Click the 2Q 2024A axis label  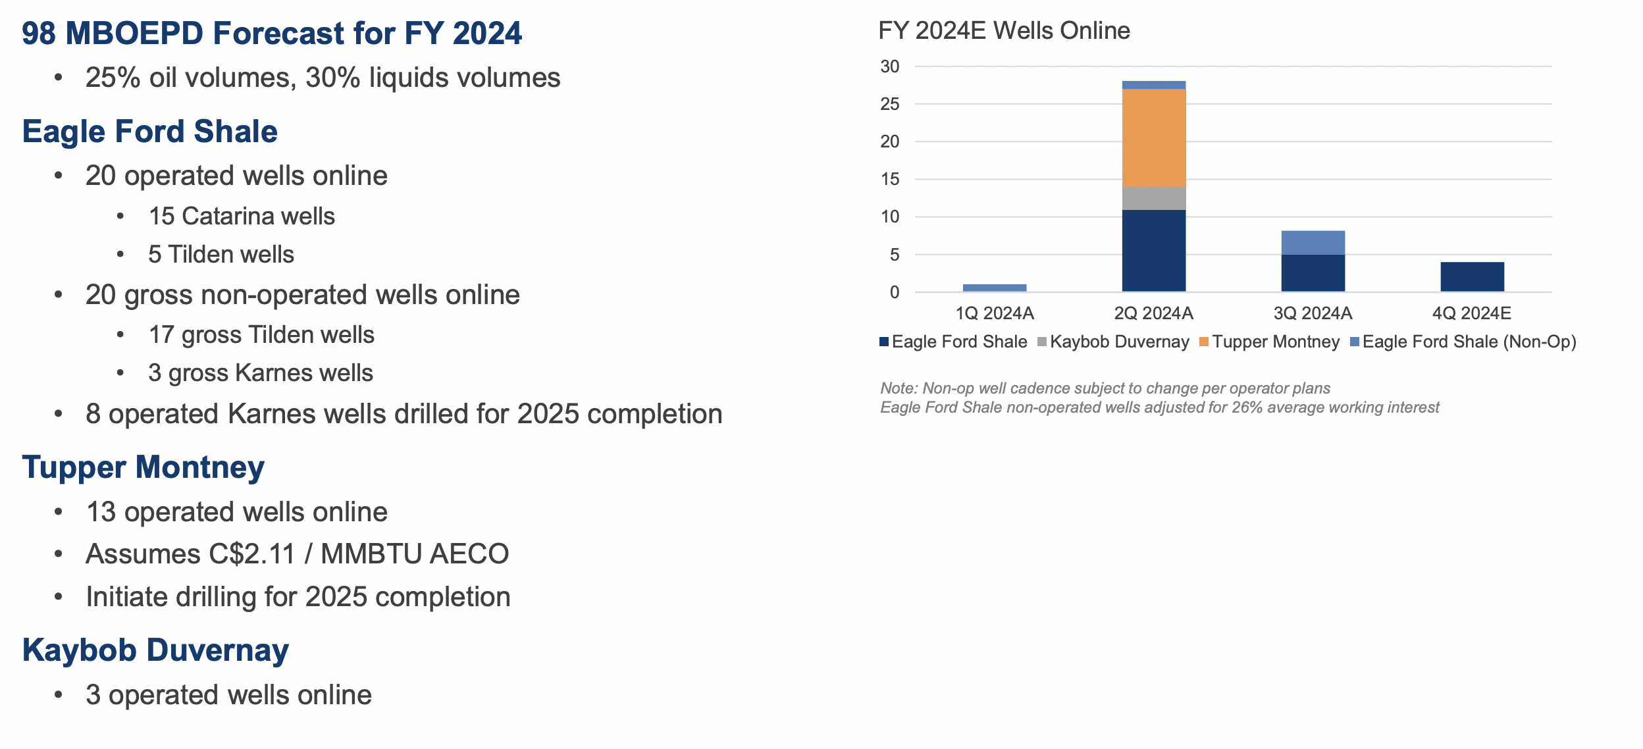[1153, 315]
